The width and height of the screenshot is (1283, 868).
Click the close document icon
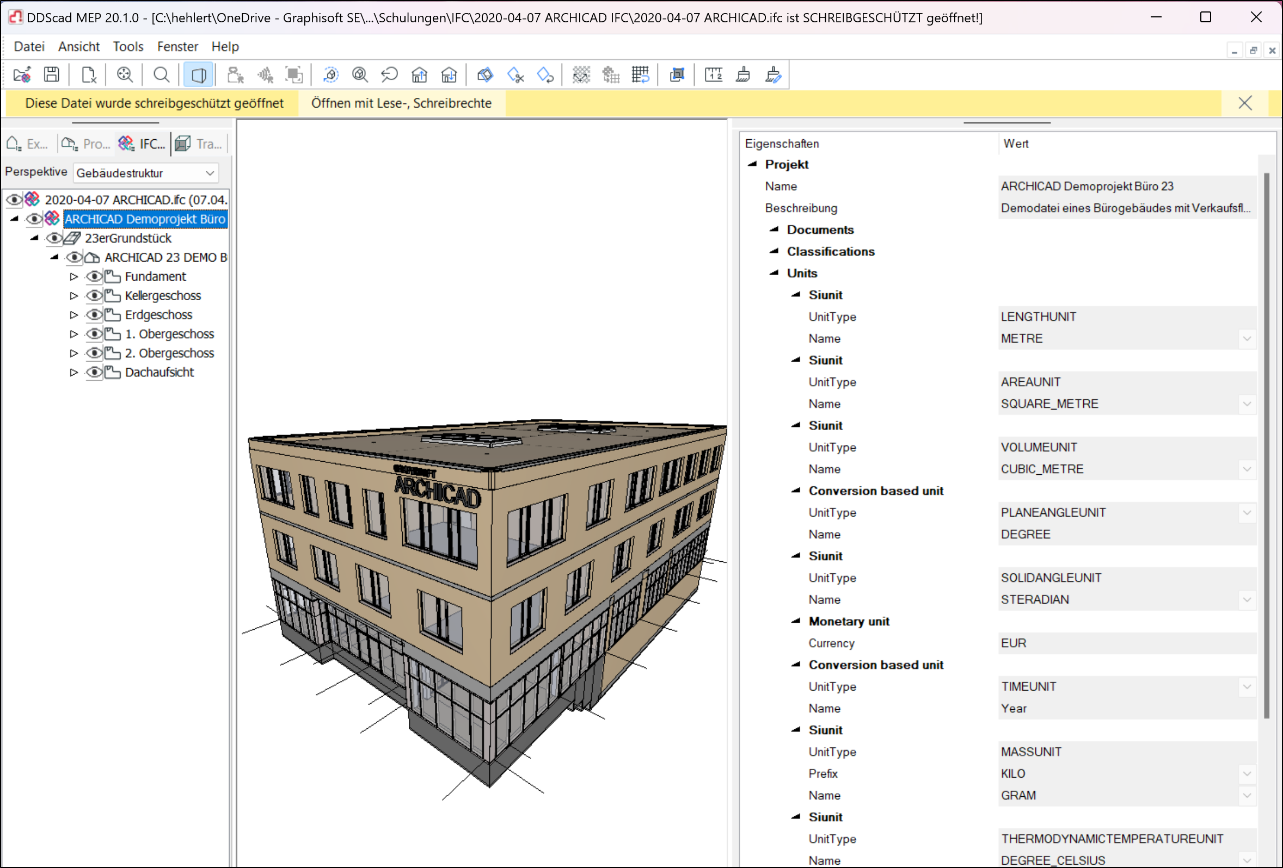88,75
